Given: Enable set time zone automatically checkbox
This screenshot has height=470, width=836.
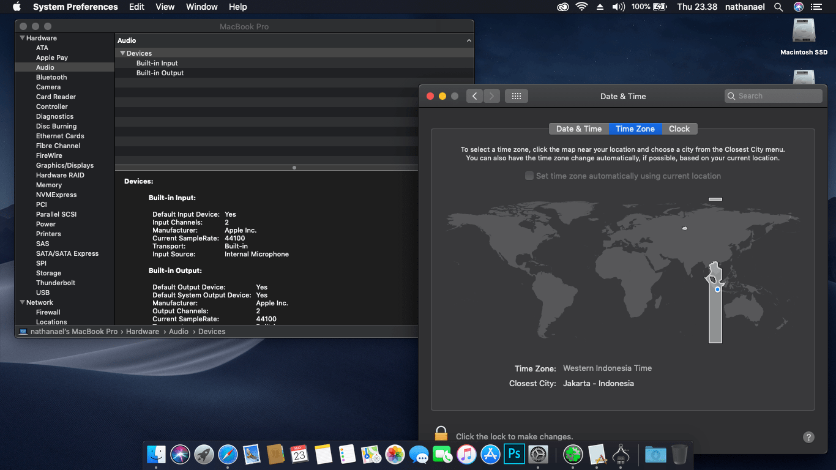Looking at the screenshot, I should [x=529, y=176].
